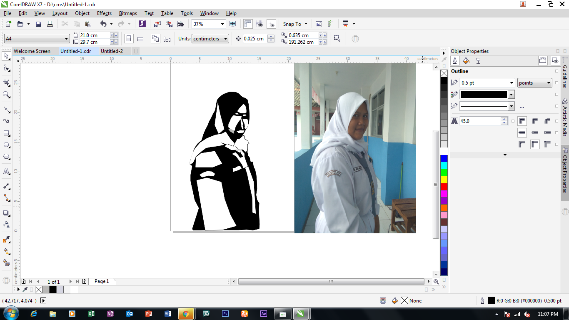
Task: Click the Publish to PDF icon
Action: pos(181,24)
